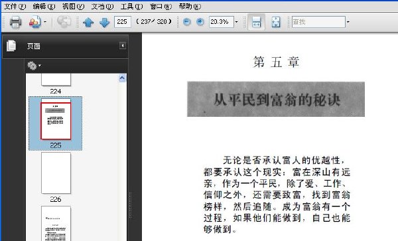Click the zoom out minus button
Image resolution: width=398 pixels, height=241 pixels.
[186, 22]
